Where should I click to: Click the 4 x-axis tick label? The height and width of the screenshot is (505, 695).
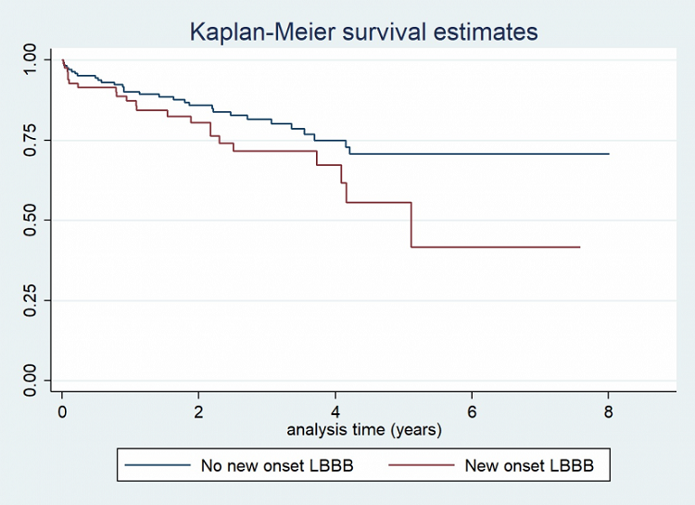(x=335, y=411)
